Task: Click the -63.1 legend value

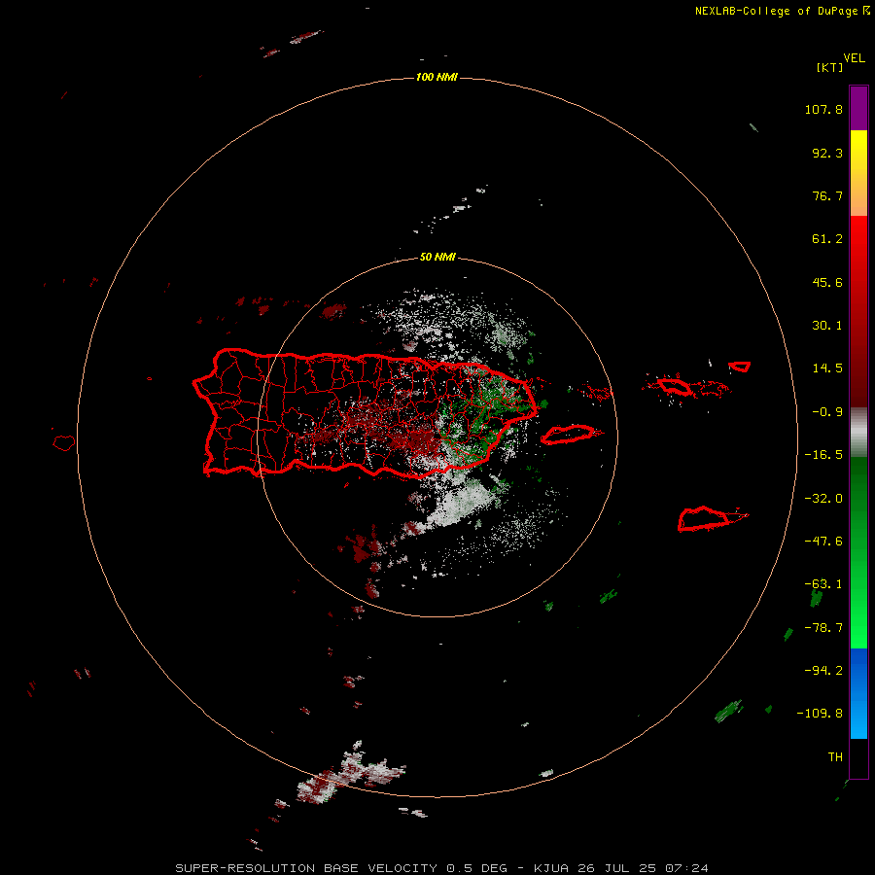Action: tap(823, 584)
